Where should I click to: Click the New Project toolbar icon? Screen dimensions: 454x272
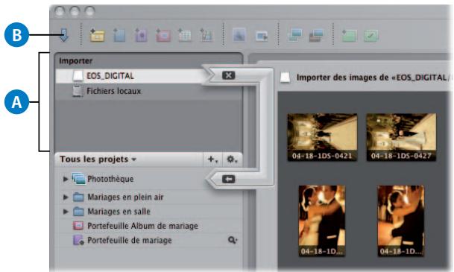(97, 35)
